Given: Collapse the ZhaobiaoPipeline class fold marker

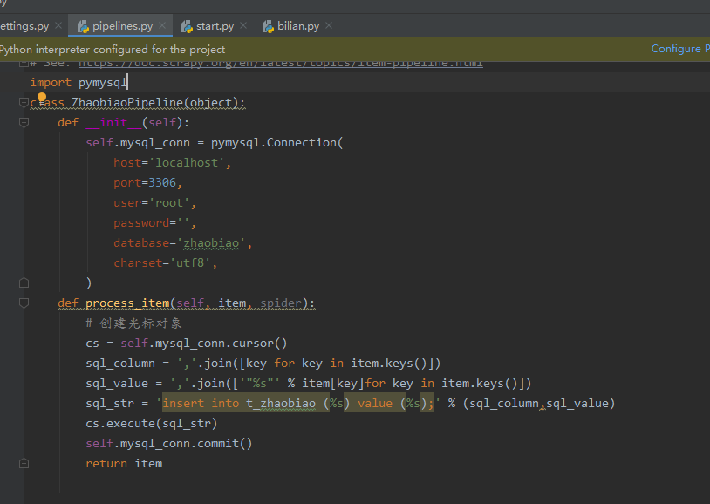Looking at the screenshot, I should [24, 102].
